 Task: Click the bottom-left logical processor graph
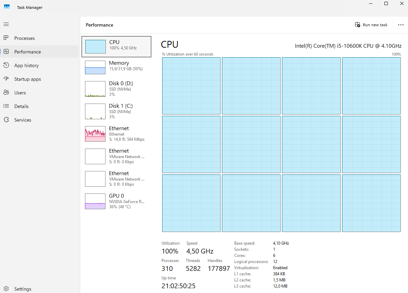(191, 203)
